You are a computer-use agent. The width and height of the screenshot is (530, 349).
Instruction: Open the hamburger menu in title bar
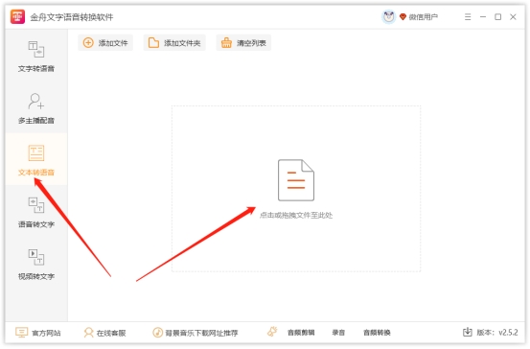(x=468, y=17)
